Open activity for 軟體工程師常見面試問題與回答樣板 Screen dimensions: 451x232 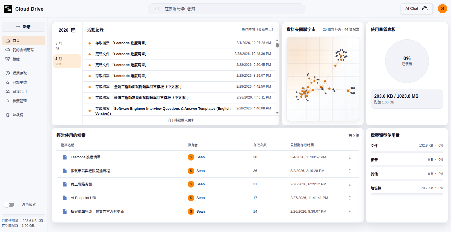point(179,98)
